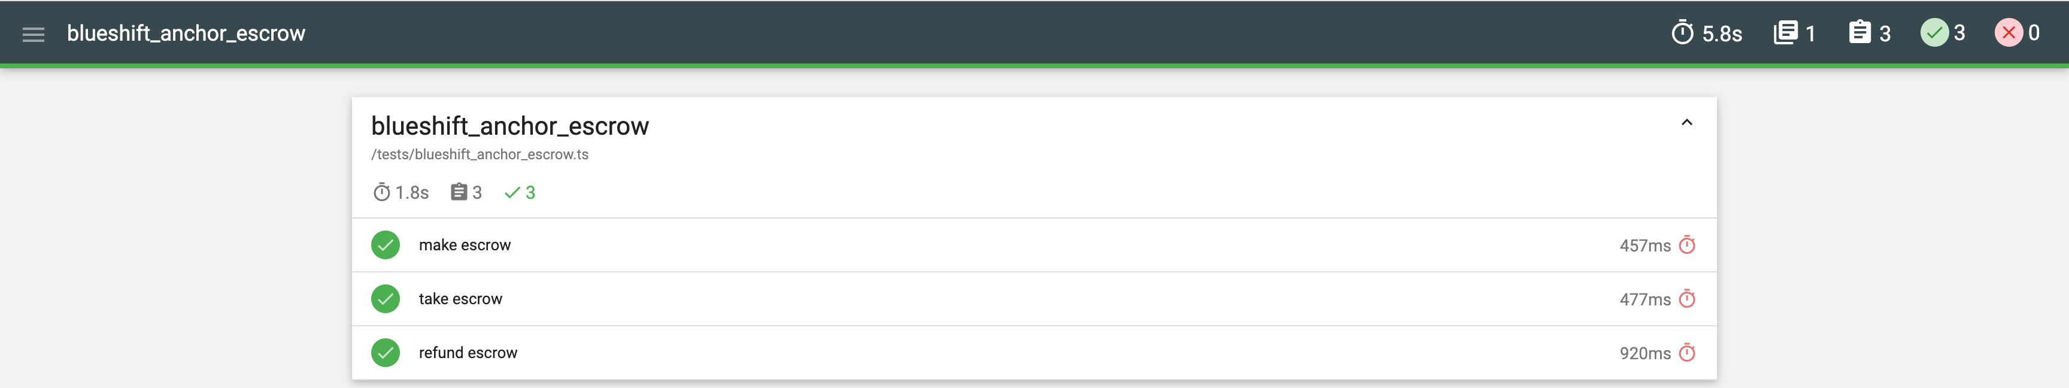Click the blueshift_anchor_escrow suite title
This screenshot has width=2069, height=388.
coord(509,126)
